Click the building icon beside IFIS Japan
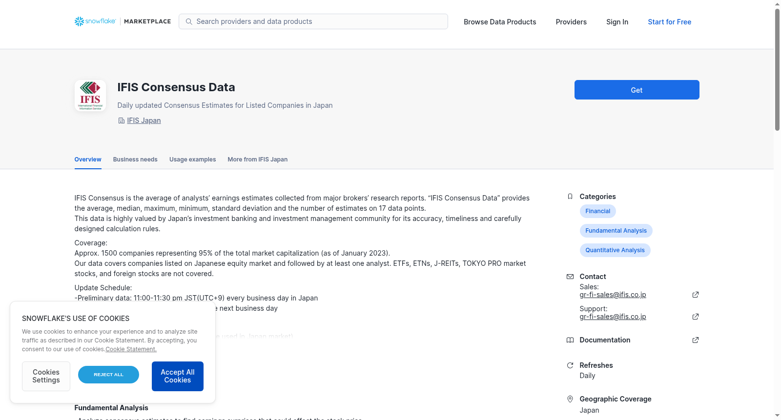 (x=122, y=120)
